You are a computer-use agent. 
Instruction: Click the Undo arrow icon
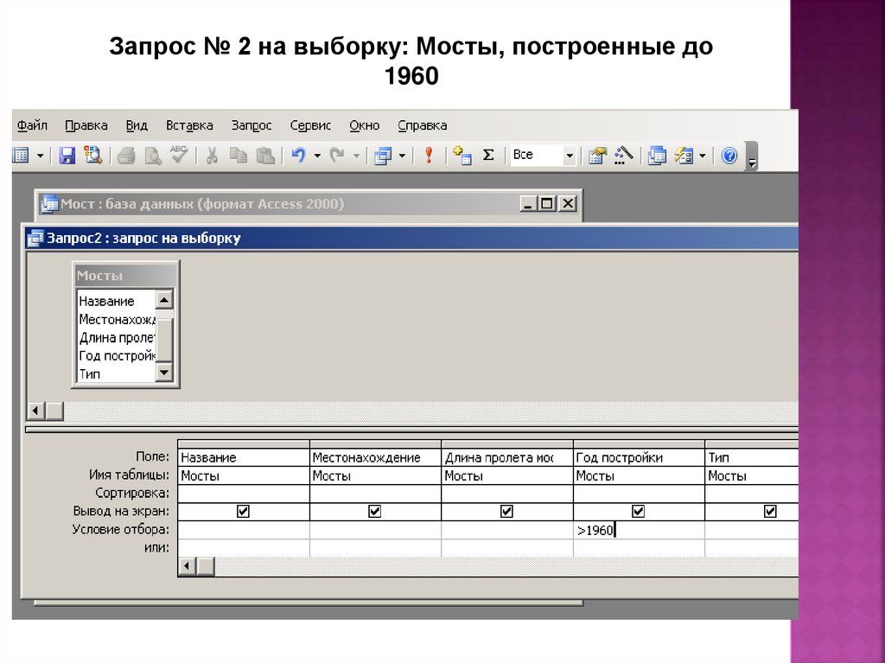tap(298, 156)
